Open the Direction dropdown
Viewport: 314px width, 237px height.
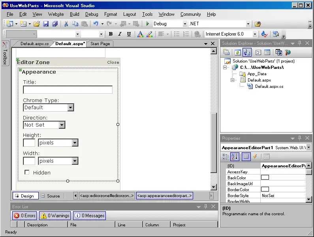coord(62,125)
